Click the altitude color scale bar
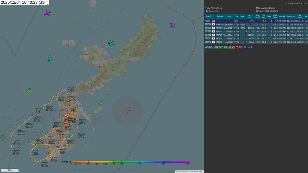Viewport: 308px width, 173px height. pyautogui.click(x=131, y=162)
